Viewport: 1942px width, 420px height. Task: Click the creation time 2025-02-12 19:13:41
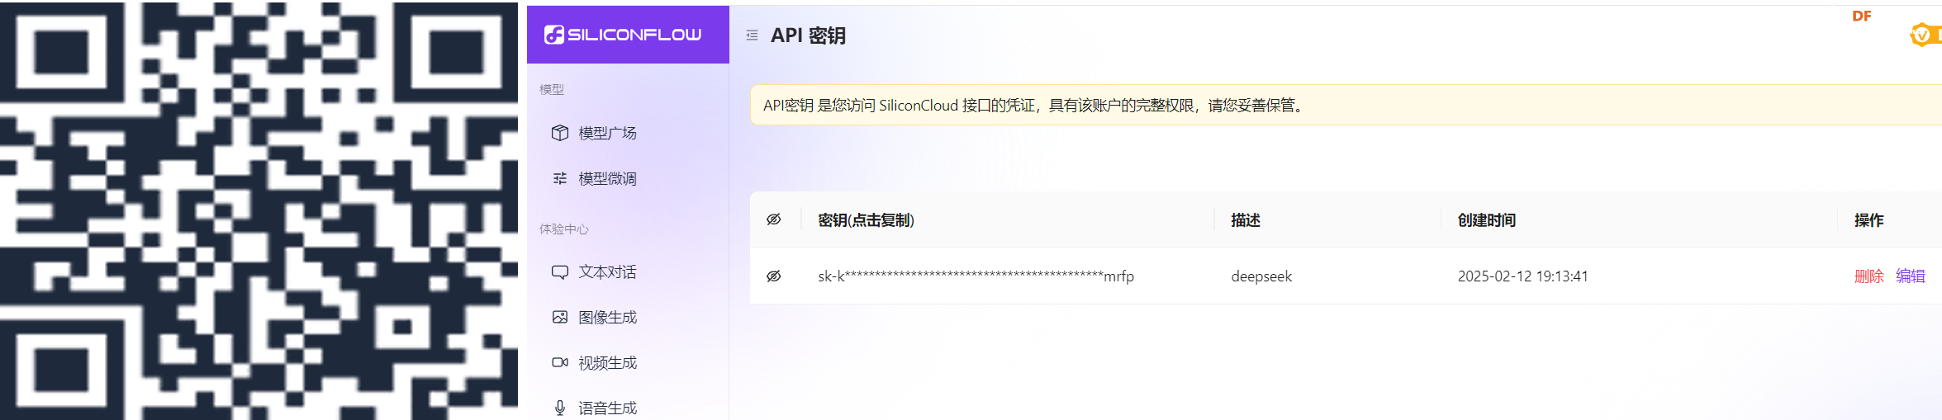click(x=1522, y=276)
